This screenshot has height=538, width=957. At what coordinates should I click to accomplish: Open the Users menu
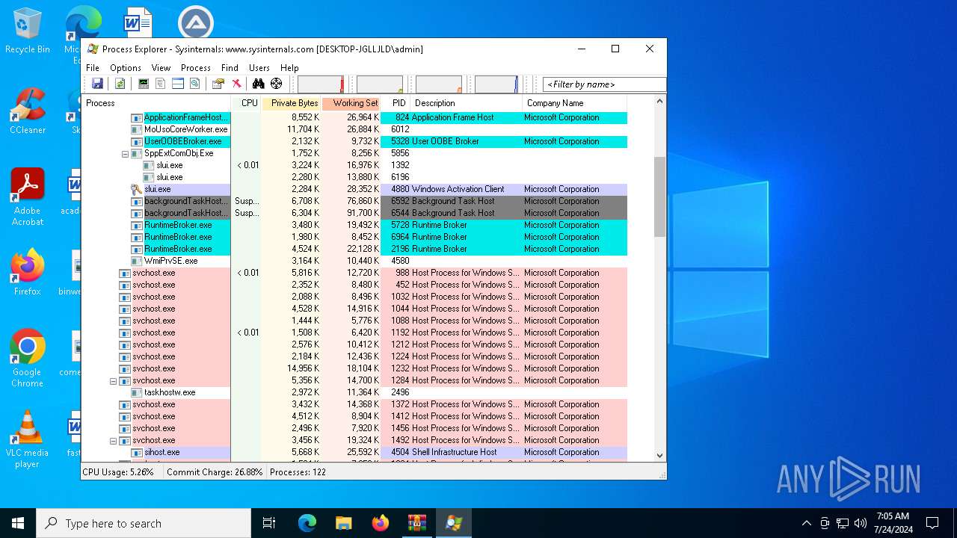click(259, 67)
